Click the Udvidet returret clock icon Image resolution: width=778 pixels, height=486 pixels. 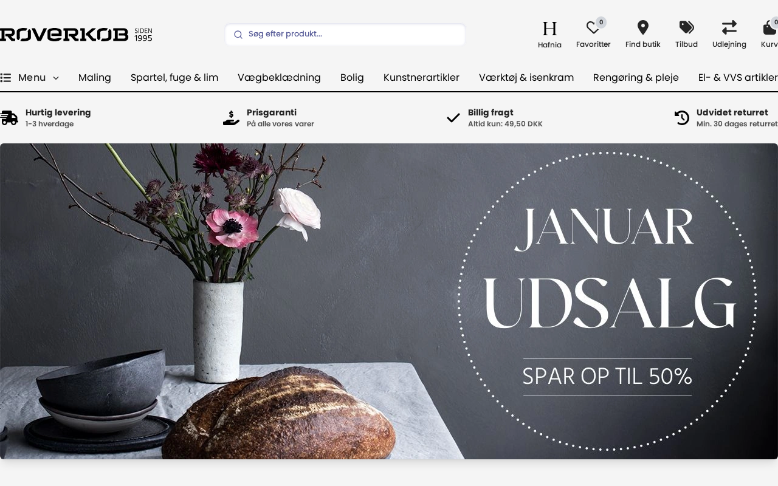coord(682,118)
